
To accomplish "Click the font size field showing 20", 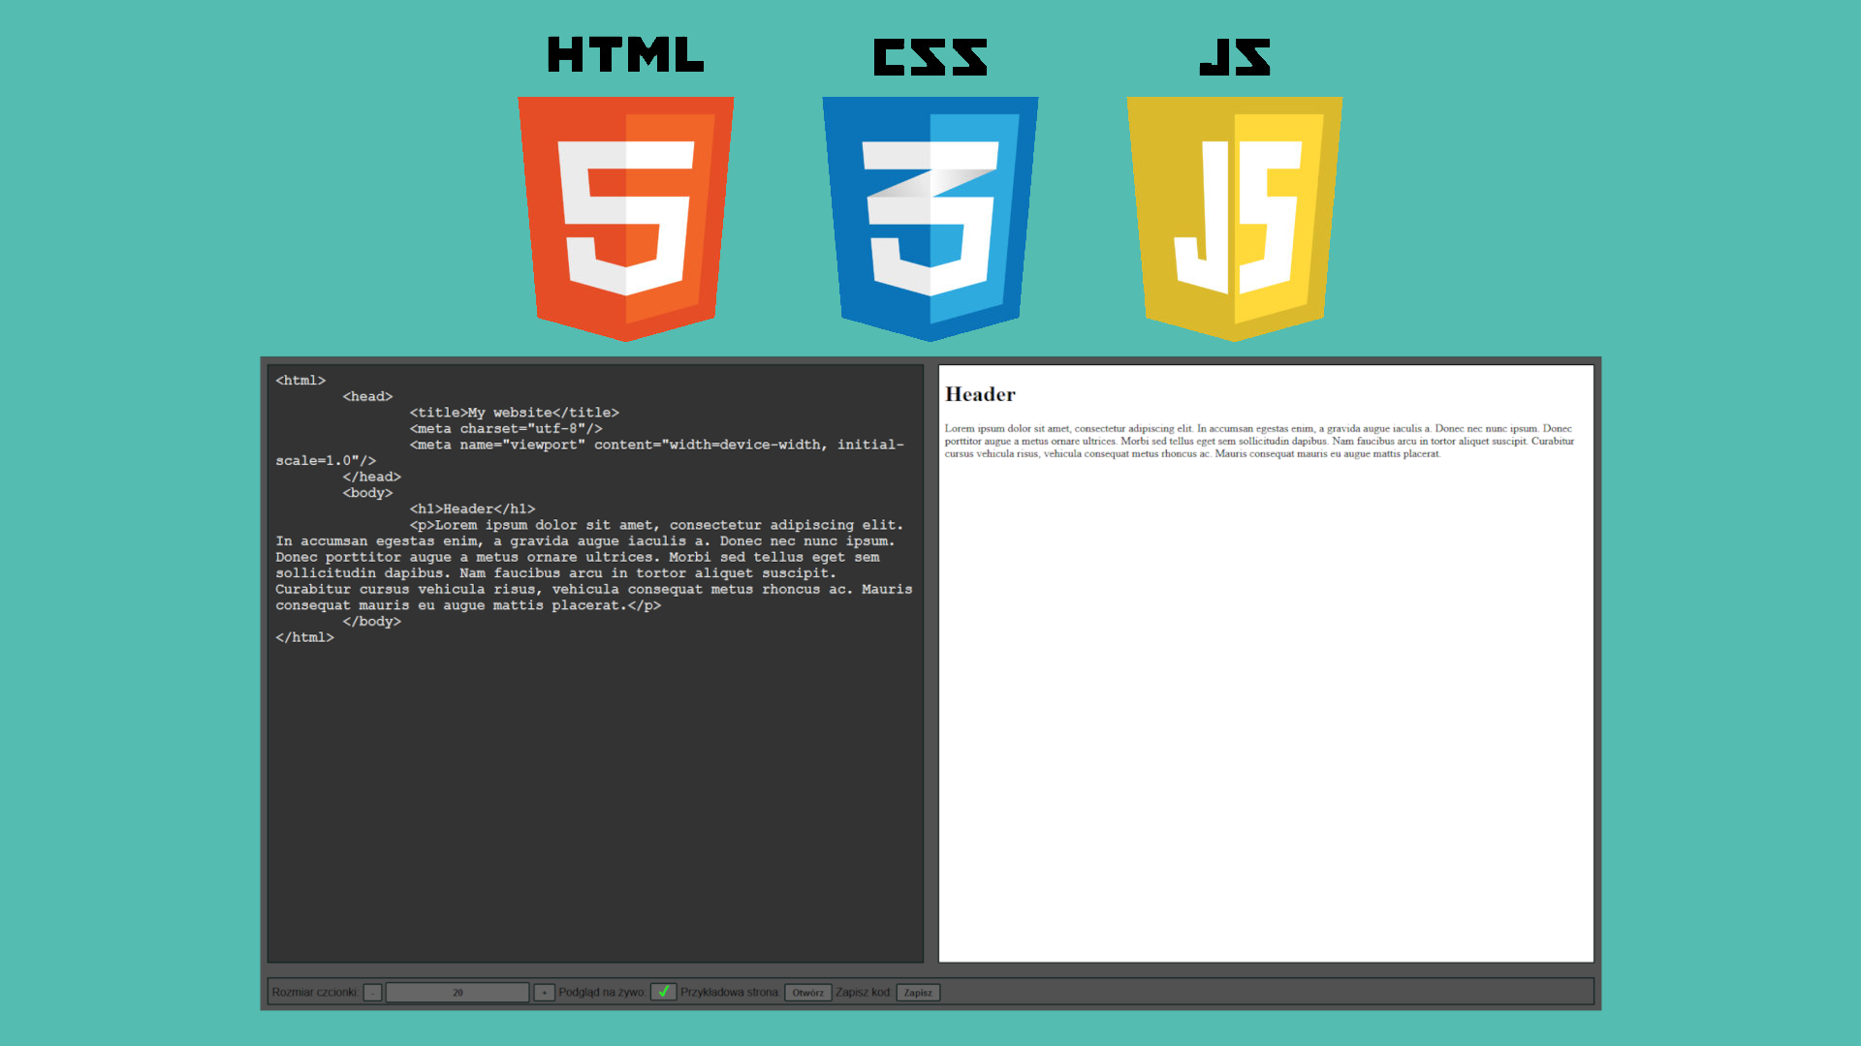I will pos(457,993).
